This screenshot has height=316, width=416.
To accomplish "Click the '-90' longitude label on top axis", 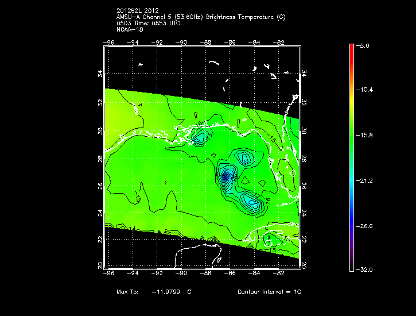I will (x=181, y=43).
